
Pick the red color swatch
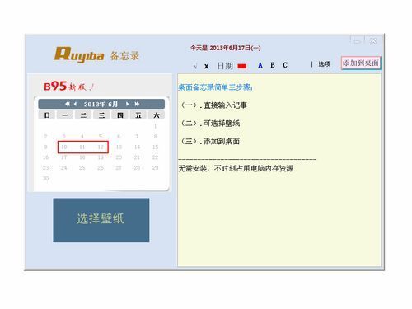pyautogui.click(x=242, y=66)
